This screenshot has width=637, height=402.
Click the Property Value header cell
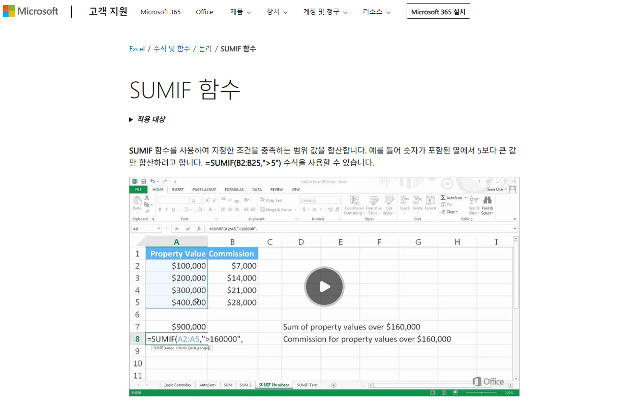[x=176, y=254]
